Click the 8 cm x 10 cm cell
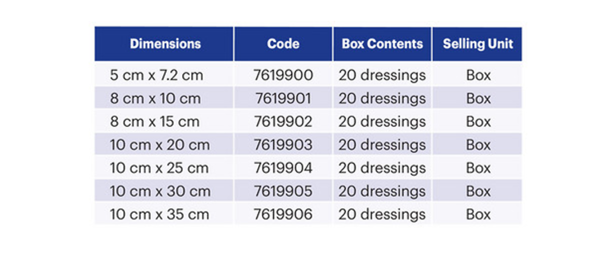607x258 pixels. point(155,99)
